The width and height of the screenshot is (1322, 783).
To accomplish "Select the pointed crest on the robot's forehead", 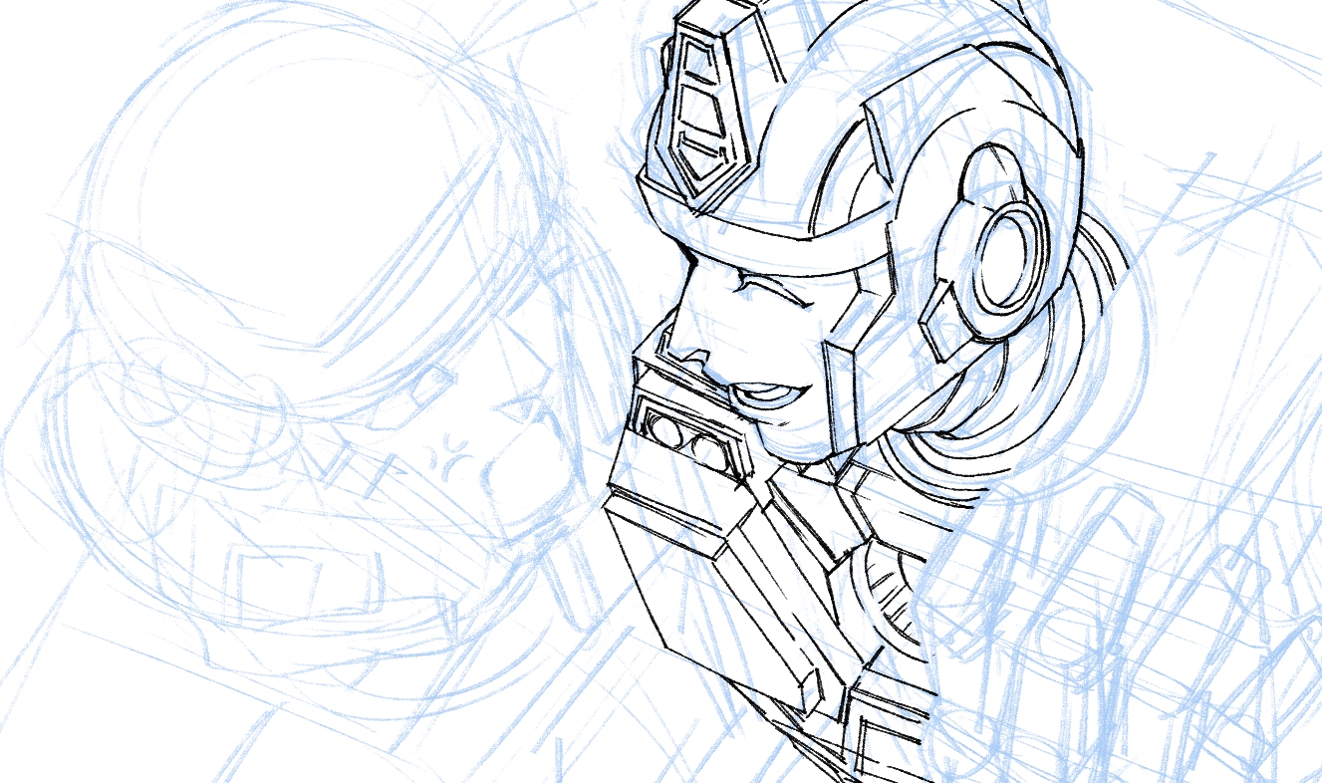I will [703, 112].
